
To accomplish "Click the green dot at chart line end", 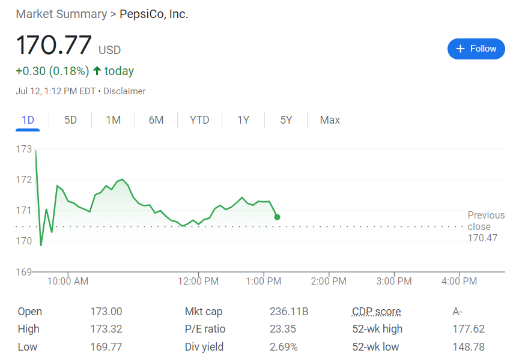I will click(277, 217).
